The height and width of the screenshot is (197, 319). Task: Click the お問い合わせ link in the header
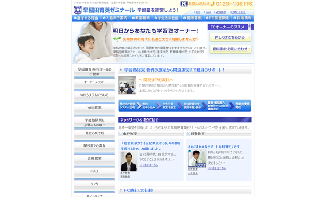[238, 12]
